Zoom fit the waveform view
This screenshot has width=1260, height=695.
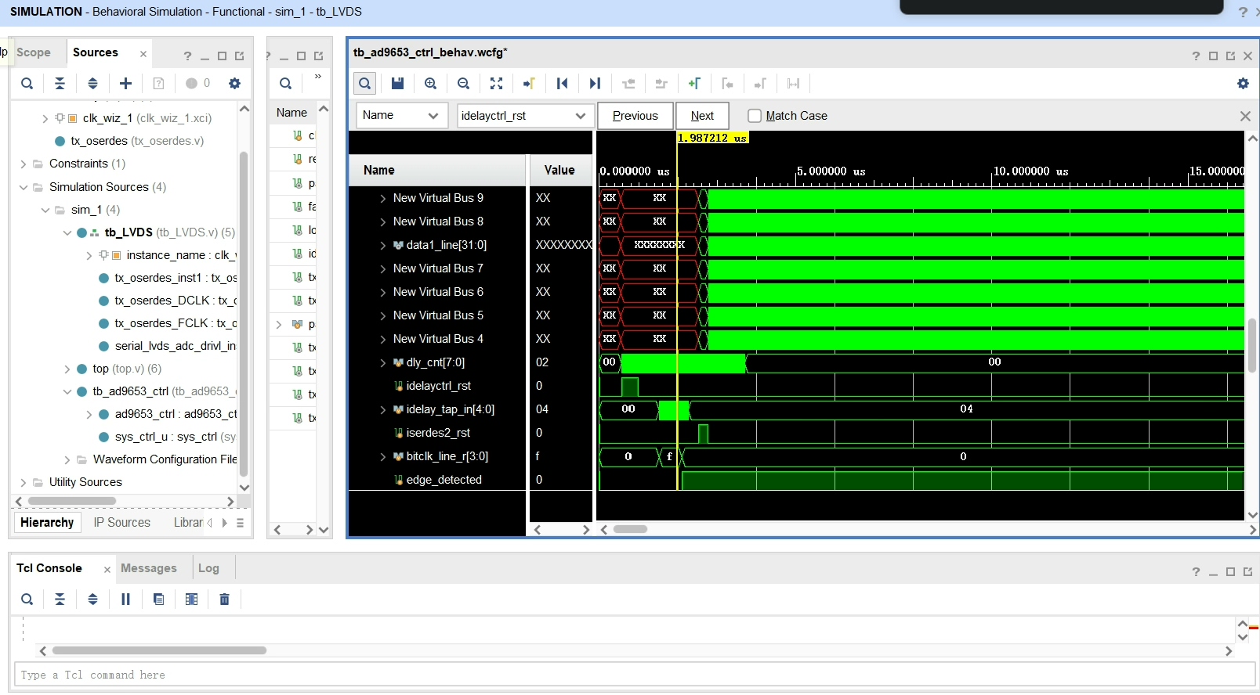tap(496, 84)
